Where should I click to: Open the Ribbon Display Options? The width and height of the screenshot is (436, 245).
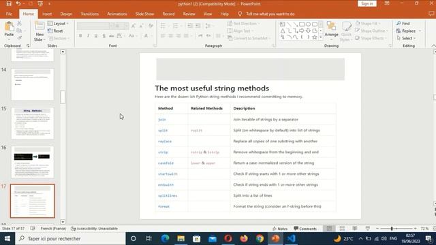click(387, 3)
